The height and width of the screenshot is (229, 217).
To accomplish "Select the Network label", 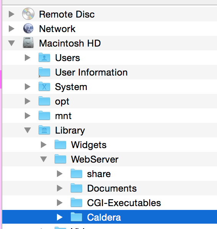I will click(x=57, y=29).
